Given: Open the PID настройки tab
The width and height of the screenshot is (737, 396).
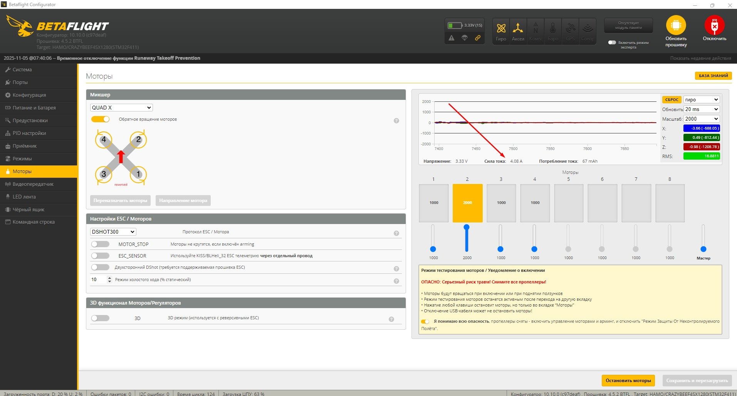Looking at the screenshot, I should click(x=29, y=133).
